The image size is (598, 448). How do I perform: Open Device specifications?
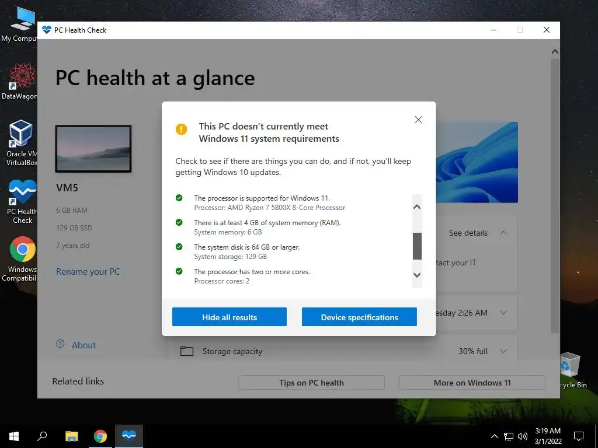click(359, 317)
